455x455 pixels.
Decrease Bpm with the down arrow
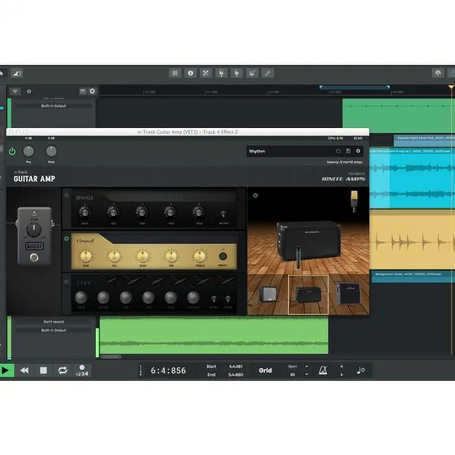click(x=306, y=374)
